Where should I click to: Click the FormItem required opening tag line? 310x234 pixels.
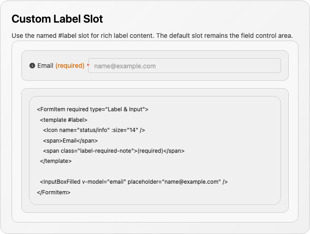click(x=93, y=109)
